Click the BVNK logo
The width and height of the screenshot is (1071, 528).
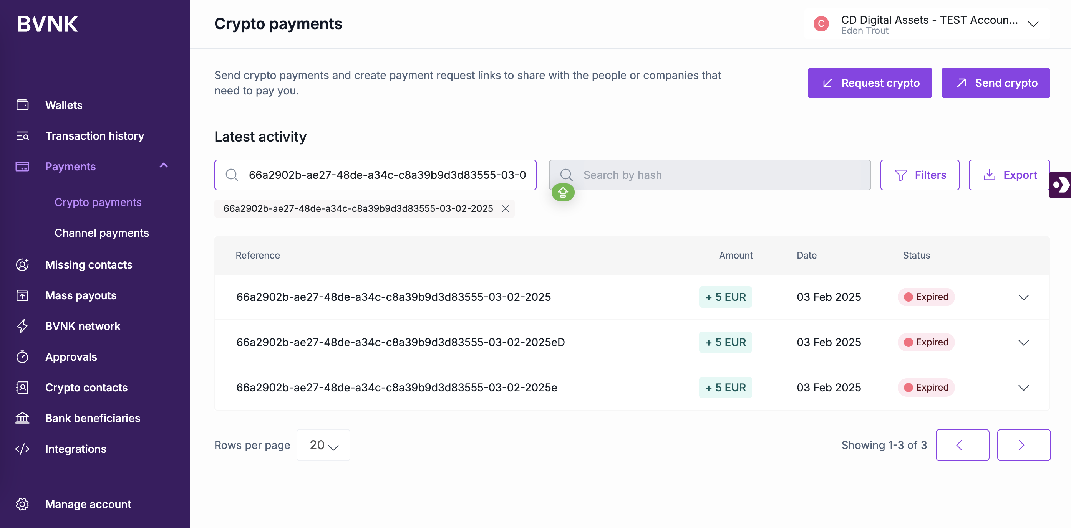[x=47, y=24]
